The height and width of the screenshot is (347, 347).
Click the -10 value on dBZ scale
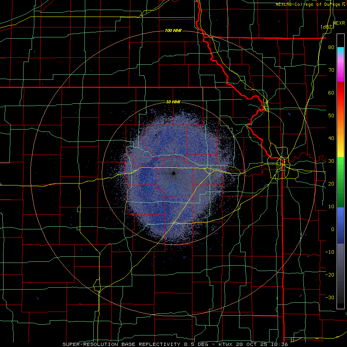pos(330,252)
